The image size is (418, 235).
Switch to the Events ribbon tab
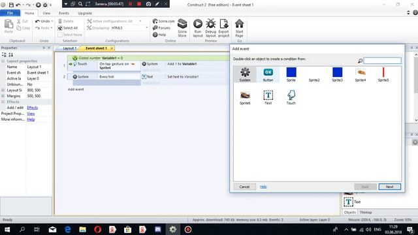[64, 13]
